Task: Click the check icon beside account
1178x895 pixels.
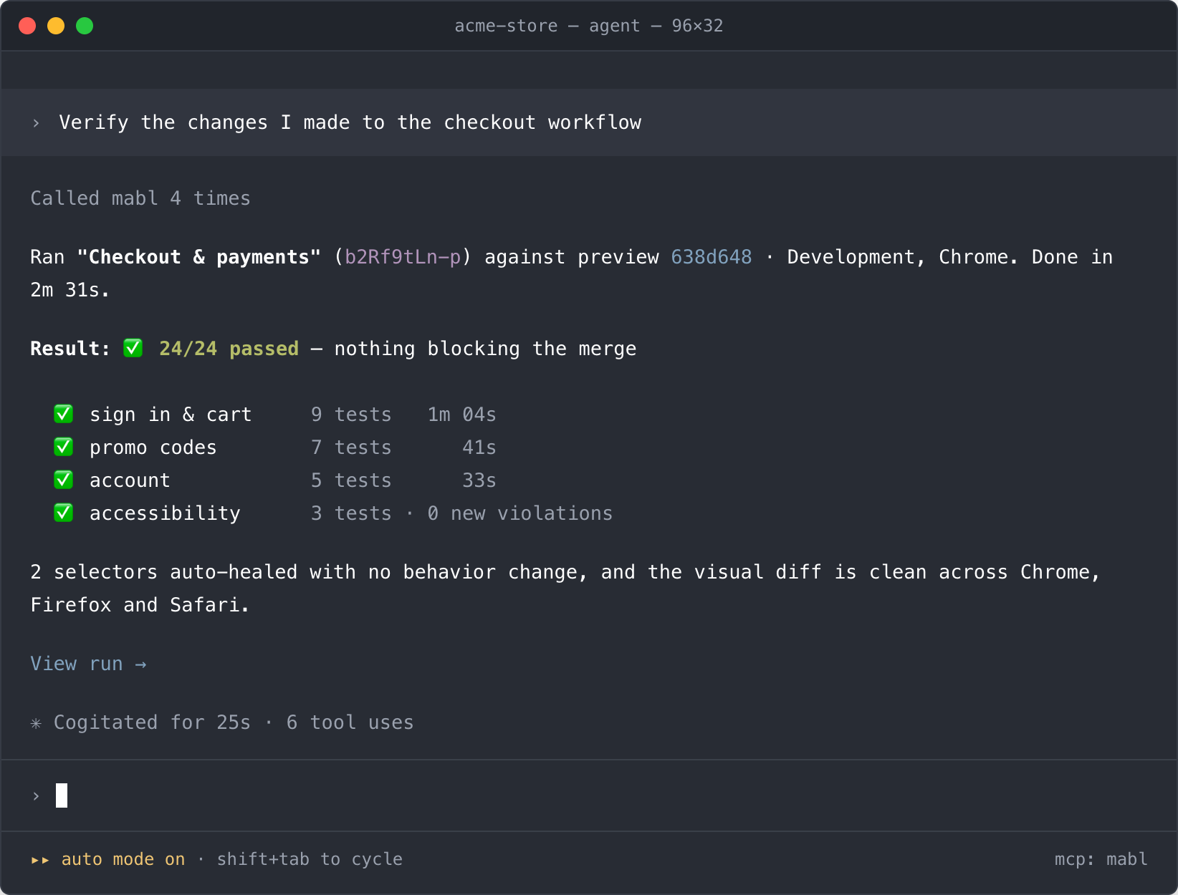Action: point(64,480)
